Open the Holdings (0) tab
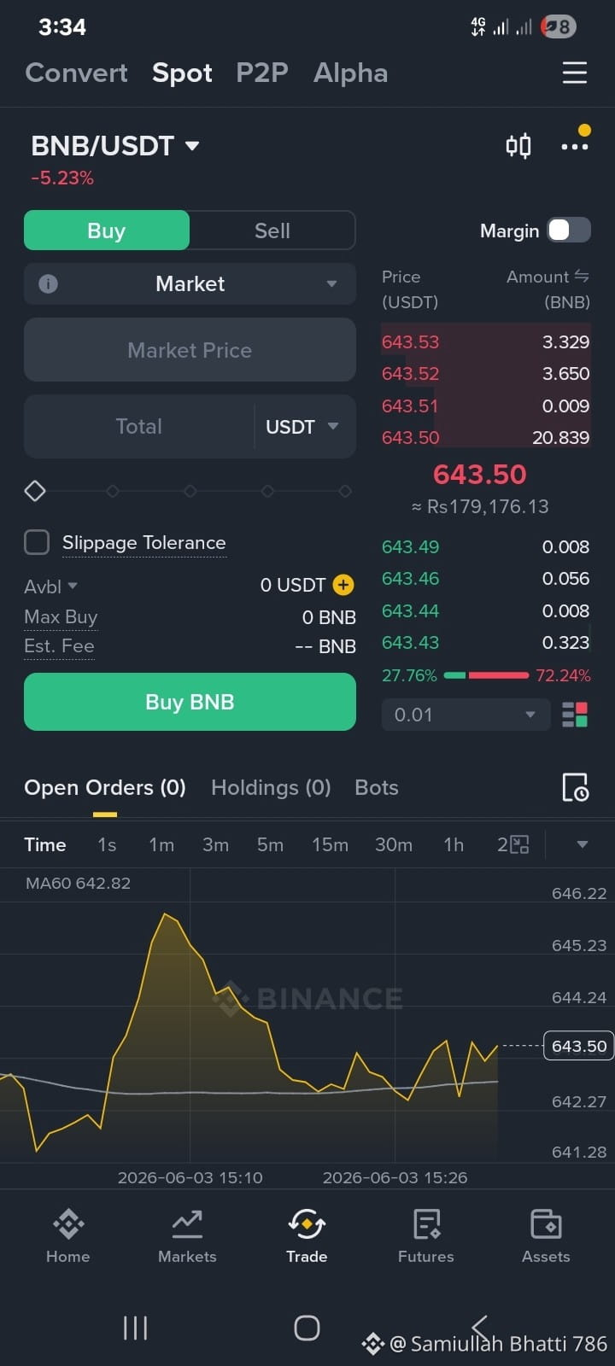The width and height of the screenshot is (615, 1366). [x=271, y=787]
